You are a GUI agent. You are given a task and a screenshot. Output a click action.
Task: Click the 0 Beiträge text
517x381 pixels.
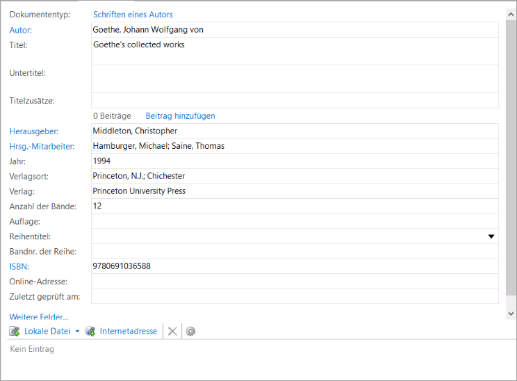(x=112, y=116)
